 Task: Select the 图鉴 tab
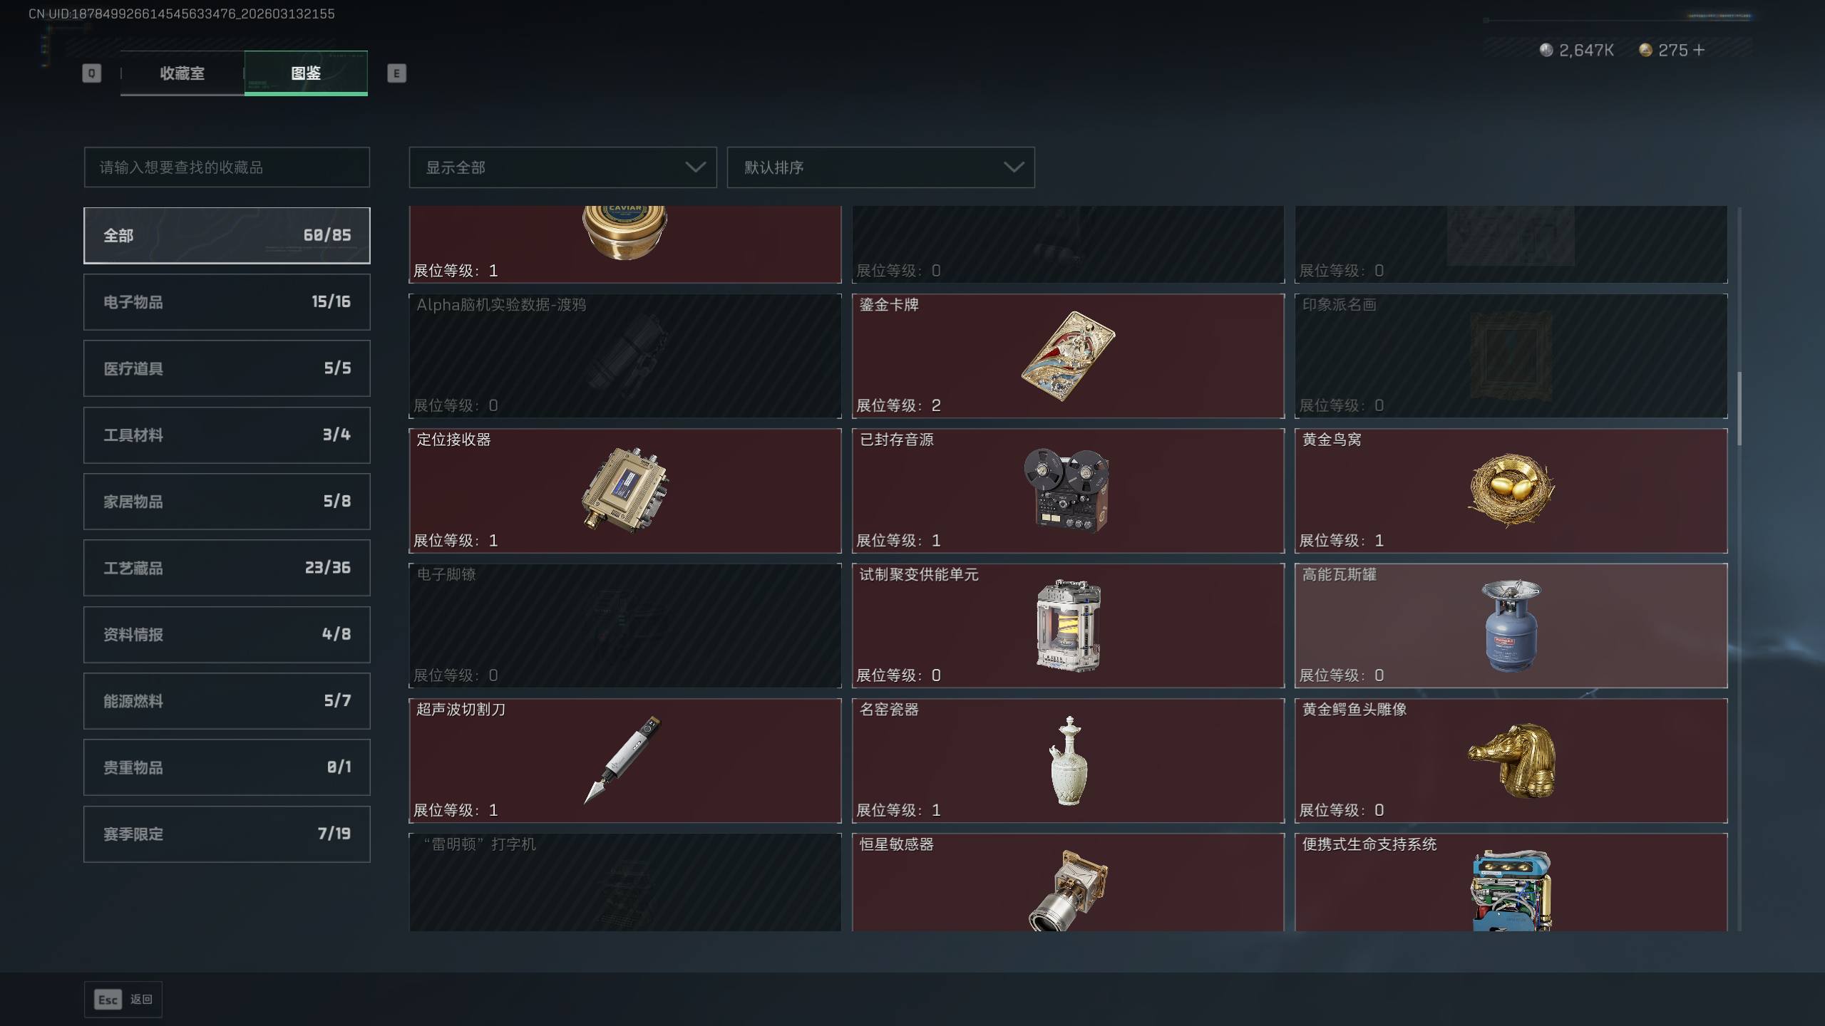click(306, 73)
